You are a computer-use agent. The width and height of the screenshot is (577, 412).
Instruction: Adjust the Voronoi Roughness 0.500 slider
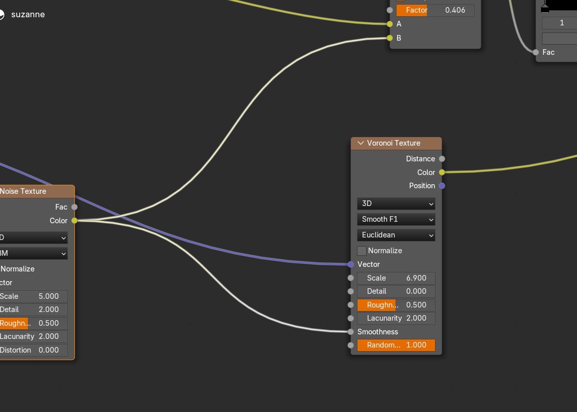396,305
